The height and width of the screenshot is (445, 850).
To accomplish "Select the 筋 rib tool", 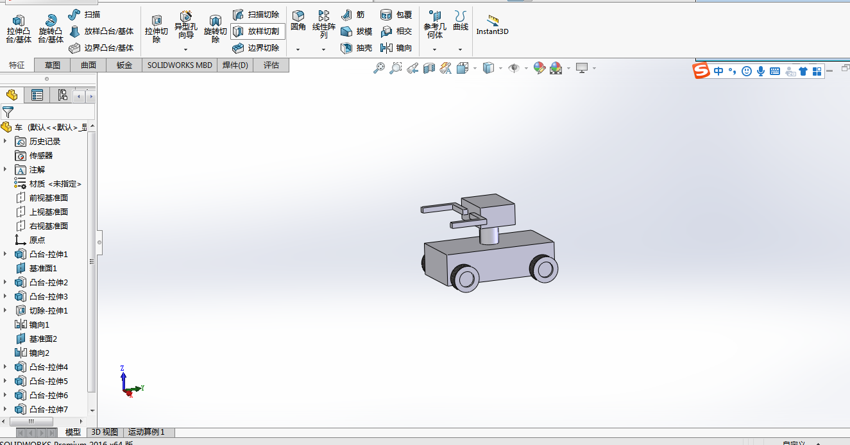I will (352, 14).
